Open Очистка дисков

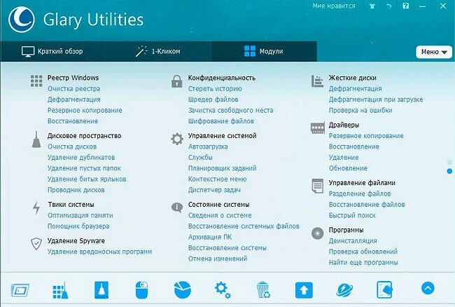[x=72, y=146]
